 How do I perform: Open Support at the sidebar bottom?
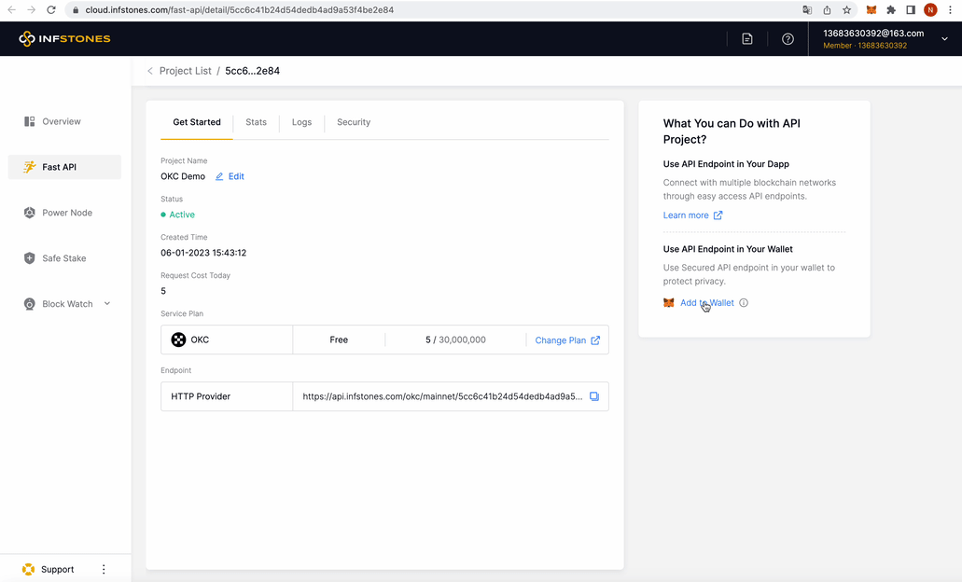coord(57,569)
